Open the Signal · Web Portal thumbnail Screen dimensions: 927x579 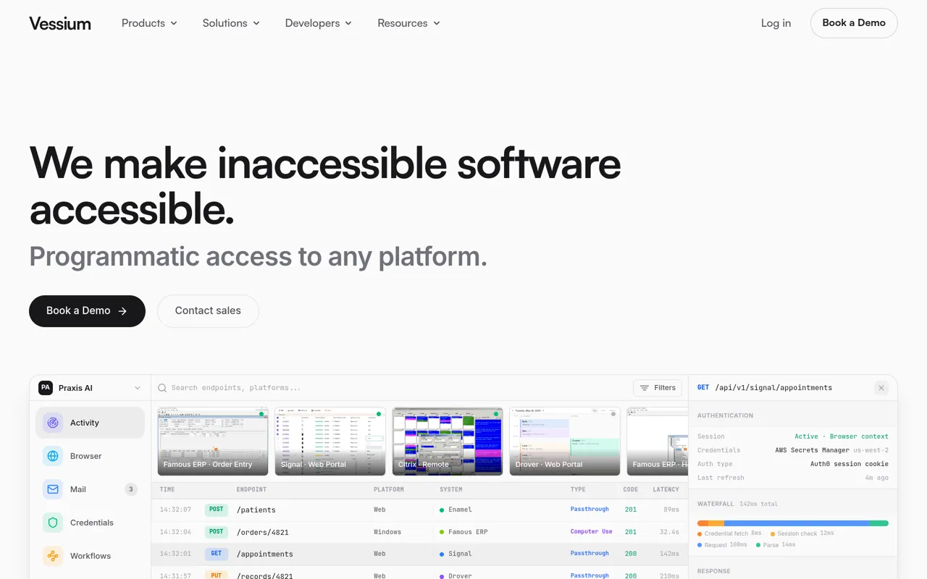coord(330,441)
